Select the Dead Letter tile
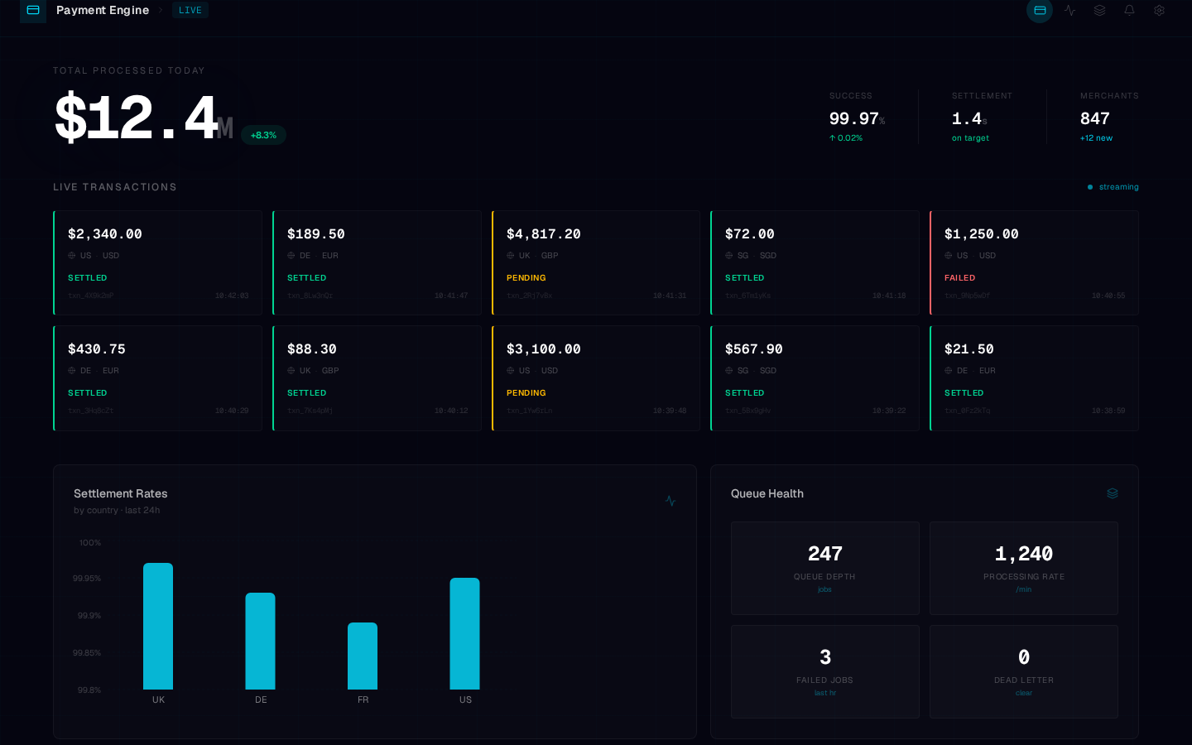The width and height of the screenshot is (1192, 745). [1023, 671]
